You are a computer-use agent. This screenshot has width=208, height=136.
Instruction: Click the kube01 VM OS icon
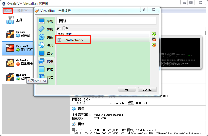(x=10, y=77)
